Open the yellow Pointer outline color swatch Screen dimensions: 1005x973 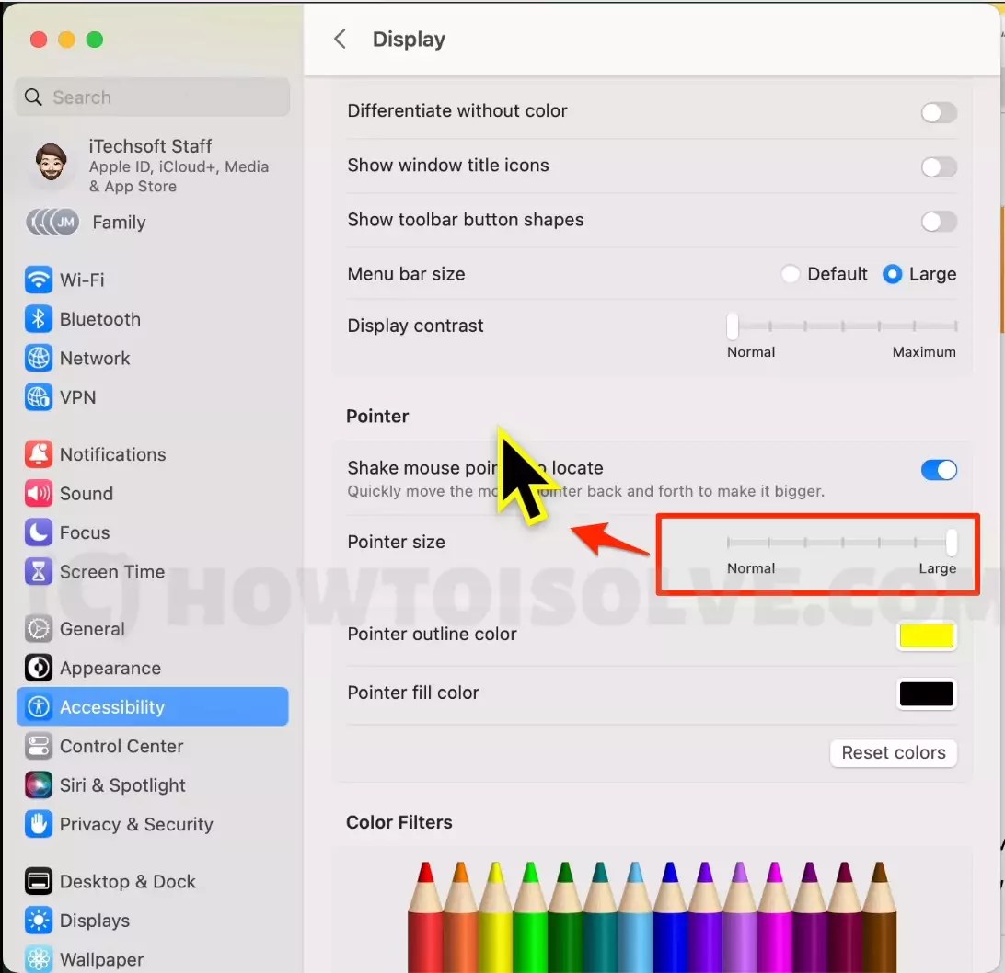click(926, 635)
